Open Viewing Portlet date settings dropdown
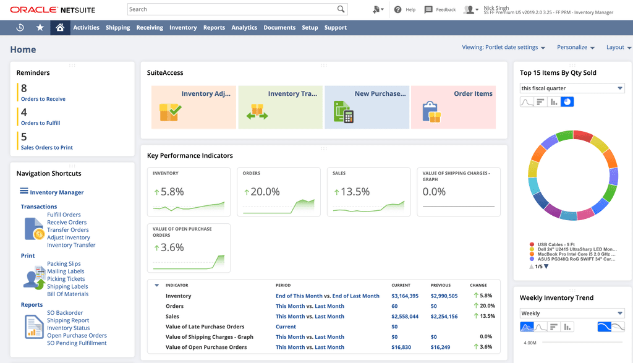The height and width of the screenshot is (363, 633). 503,47
